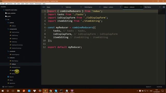Close the TaskList.js tab

[81, 7]
